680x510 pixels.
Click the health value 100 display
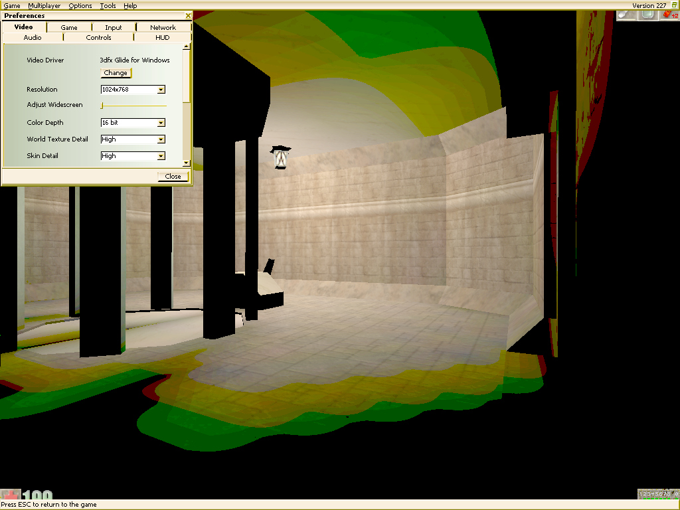coord(38,495)
